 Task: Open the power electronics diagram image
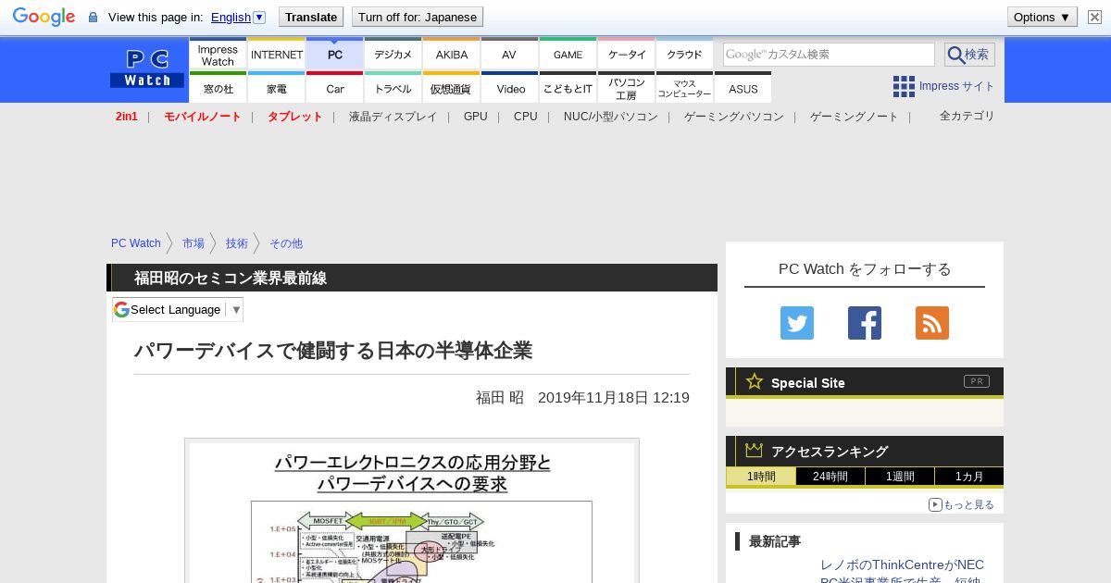pos(412,511)
